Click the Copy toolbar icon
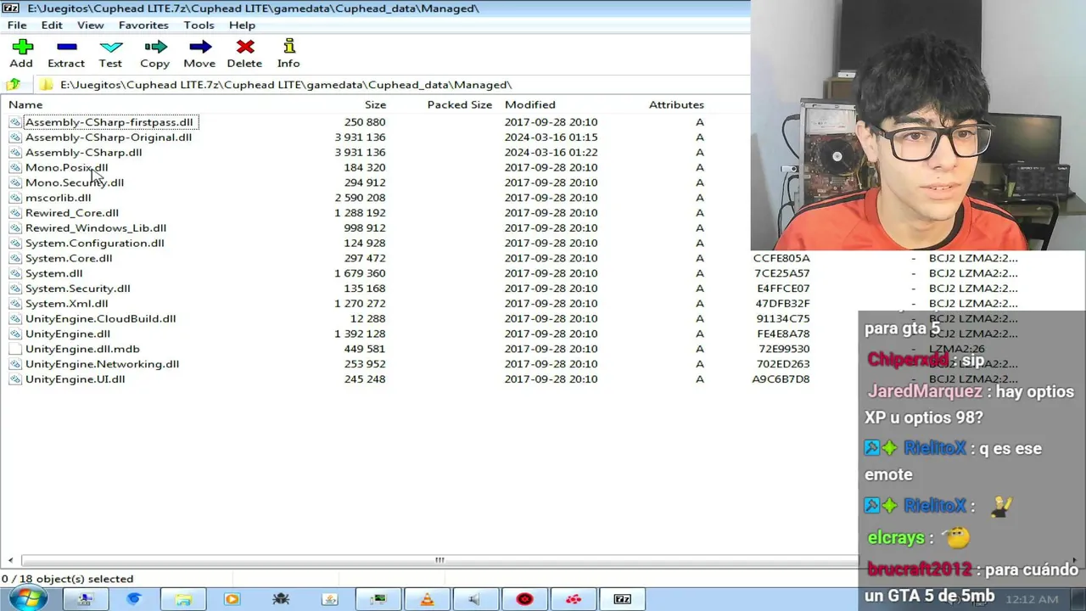This screenshot has height=611, width=1086. point(155,47)
